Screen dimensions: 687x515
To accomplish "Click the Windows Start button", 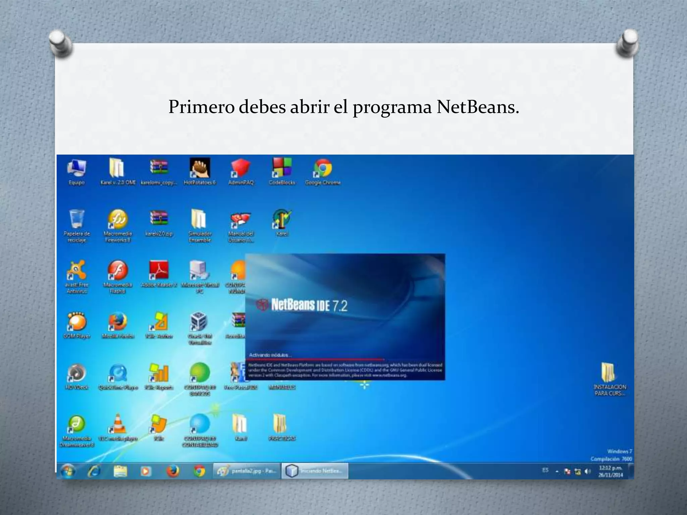I will 68,471.
